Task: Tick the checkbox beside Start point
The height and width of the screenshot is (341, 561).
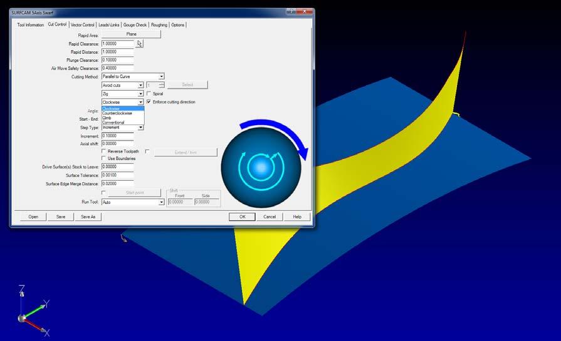Action: pyautogui.click(x=104, y=193)
